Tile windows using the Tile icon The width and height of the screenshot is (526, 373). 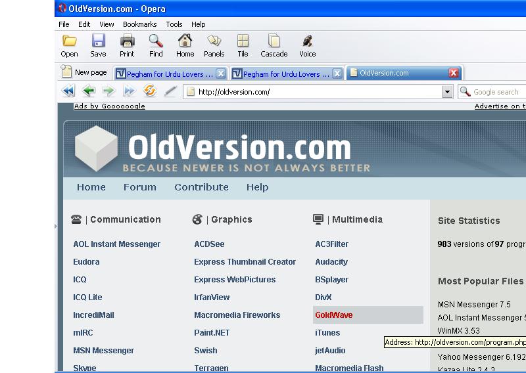coord(243,41)
